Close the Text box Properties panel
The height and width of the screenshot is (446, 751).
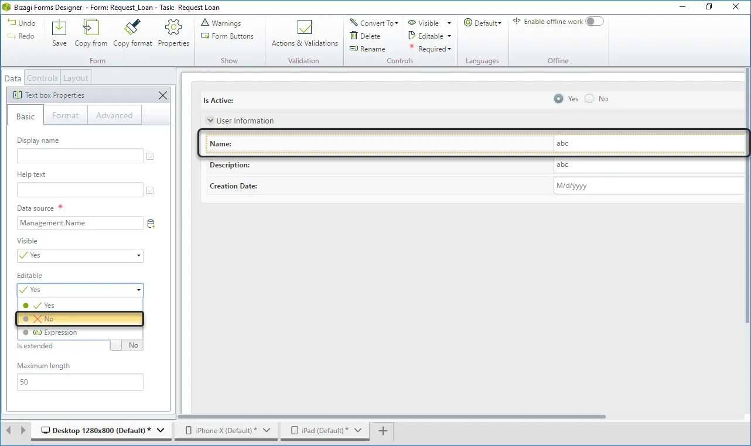pyautogui.click(x=163, y=95)
